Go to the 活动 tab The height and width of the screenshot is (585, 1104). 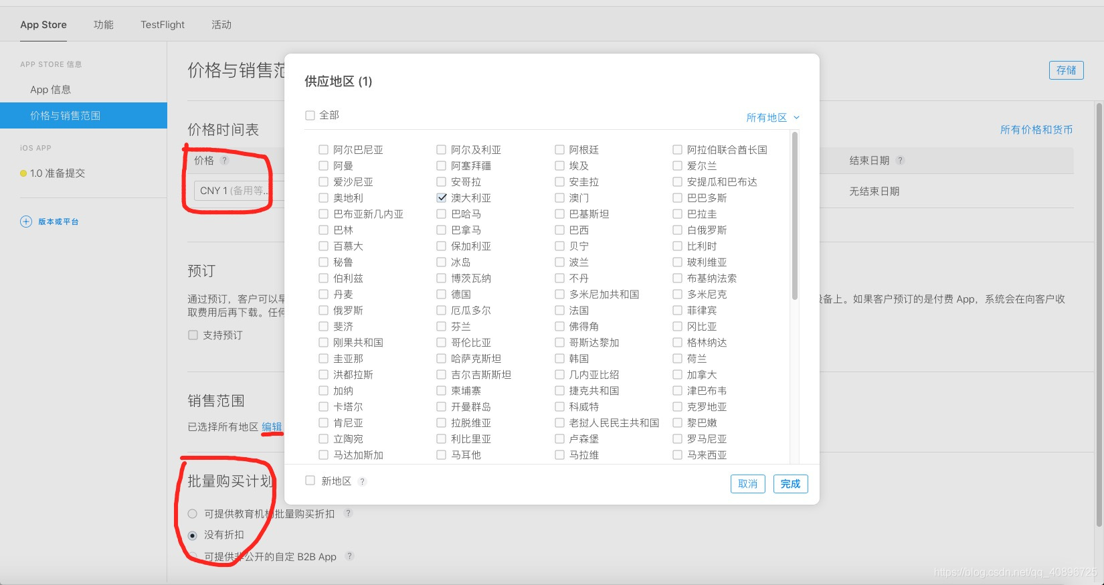tap(221, 25)
